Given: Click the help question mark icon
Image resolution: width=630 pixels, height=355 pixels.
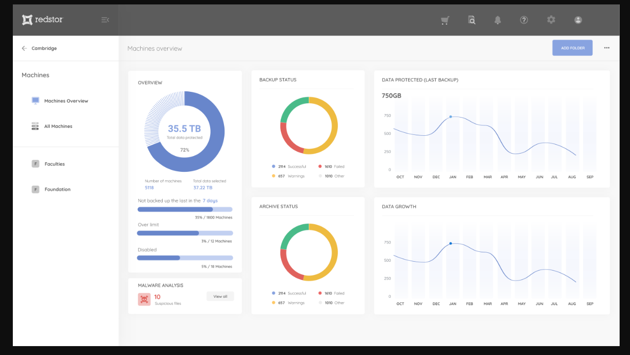Looking at the screenshot, I should pyautogui.click(x=523, y=20).
